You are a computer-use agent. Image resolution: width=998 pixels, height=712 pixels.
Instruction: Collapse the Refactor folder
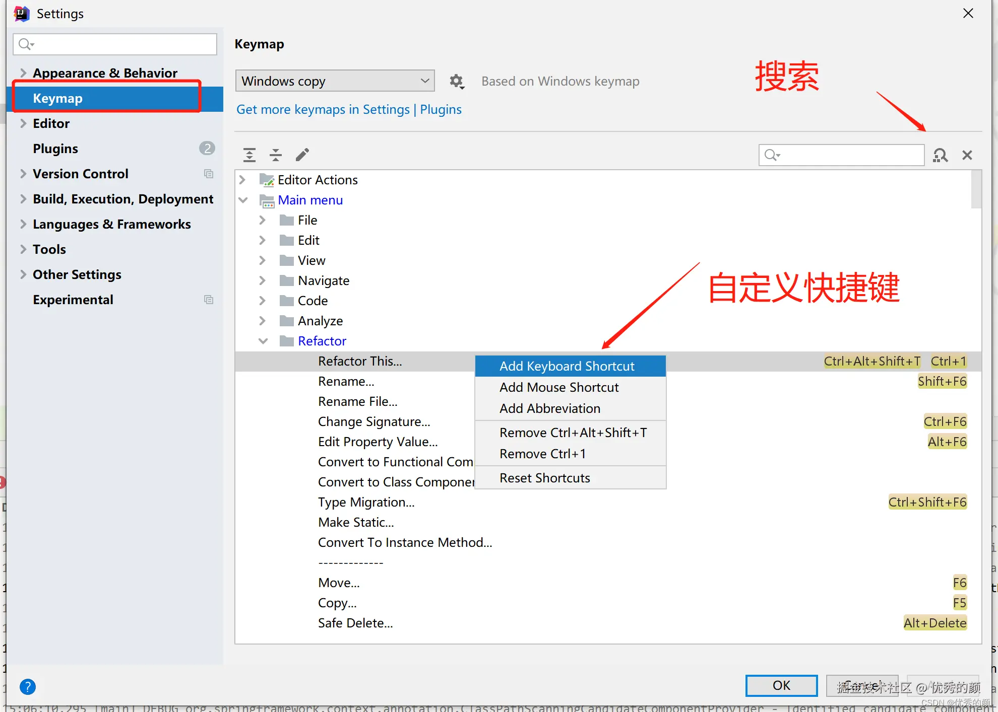pos(263,341)
